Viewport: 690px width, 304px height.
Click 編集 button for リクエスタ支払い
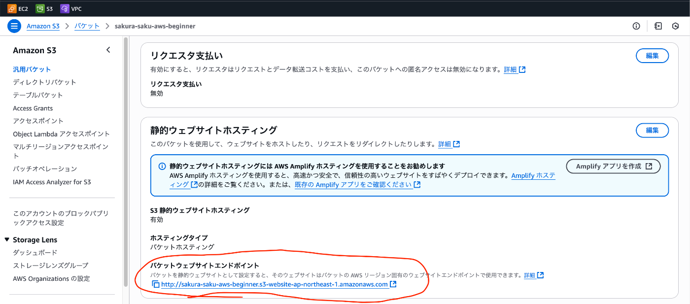(x=652, y=56)
